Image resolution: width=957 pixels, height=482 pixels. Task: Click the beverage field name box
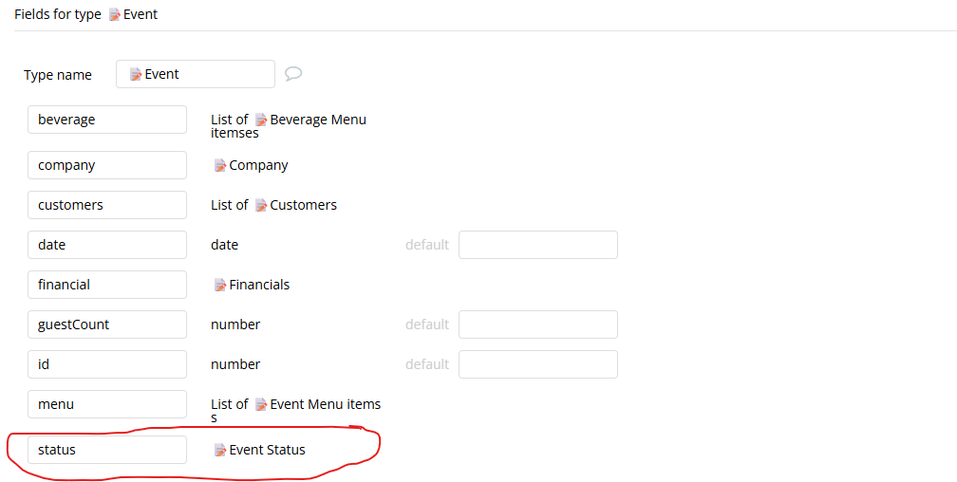[106, 120]
